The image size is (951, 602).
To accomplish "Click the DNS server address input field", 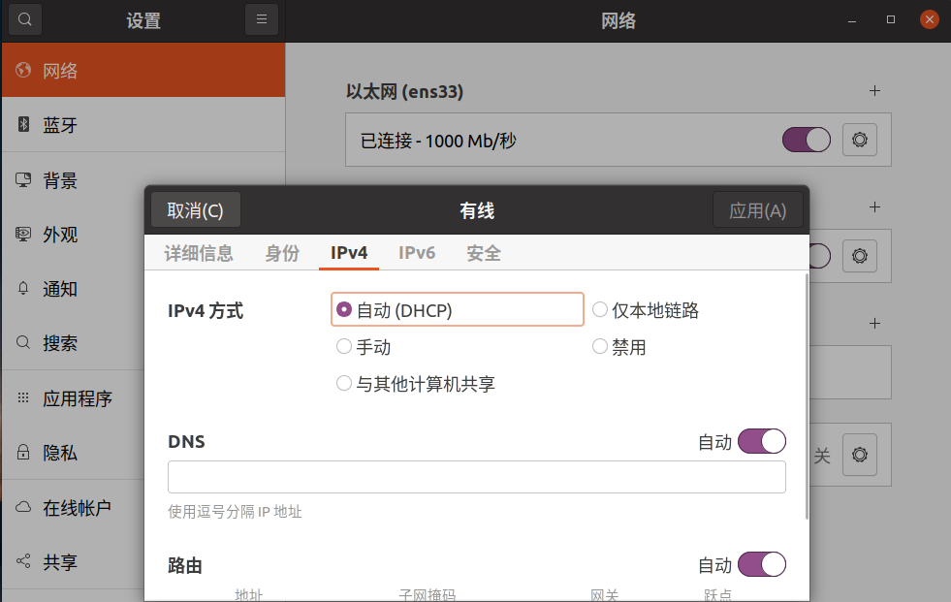I will [x=476, y=477].
